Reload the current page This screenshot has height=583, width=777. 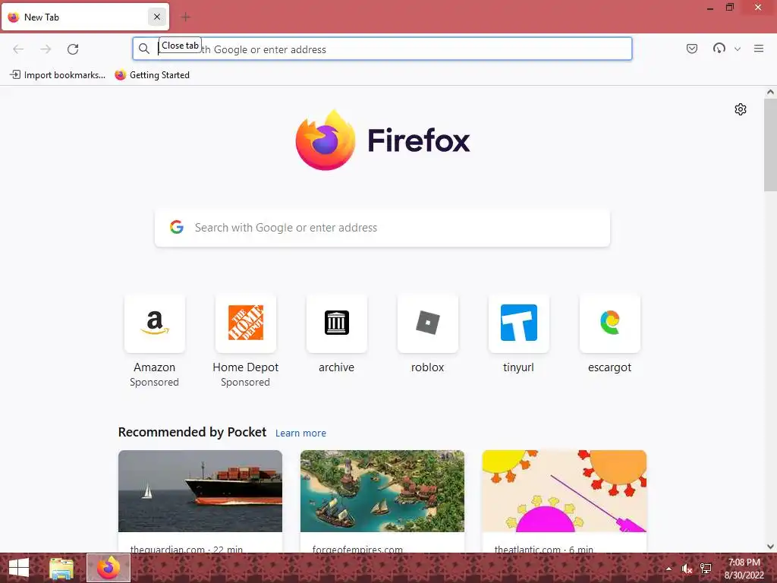(x=73, y=49)
